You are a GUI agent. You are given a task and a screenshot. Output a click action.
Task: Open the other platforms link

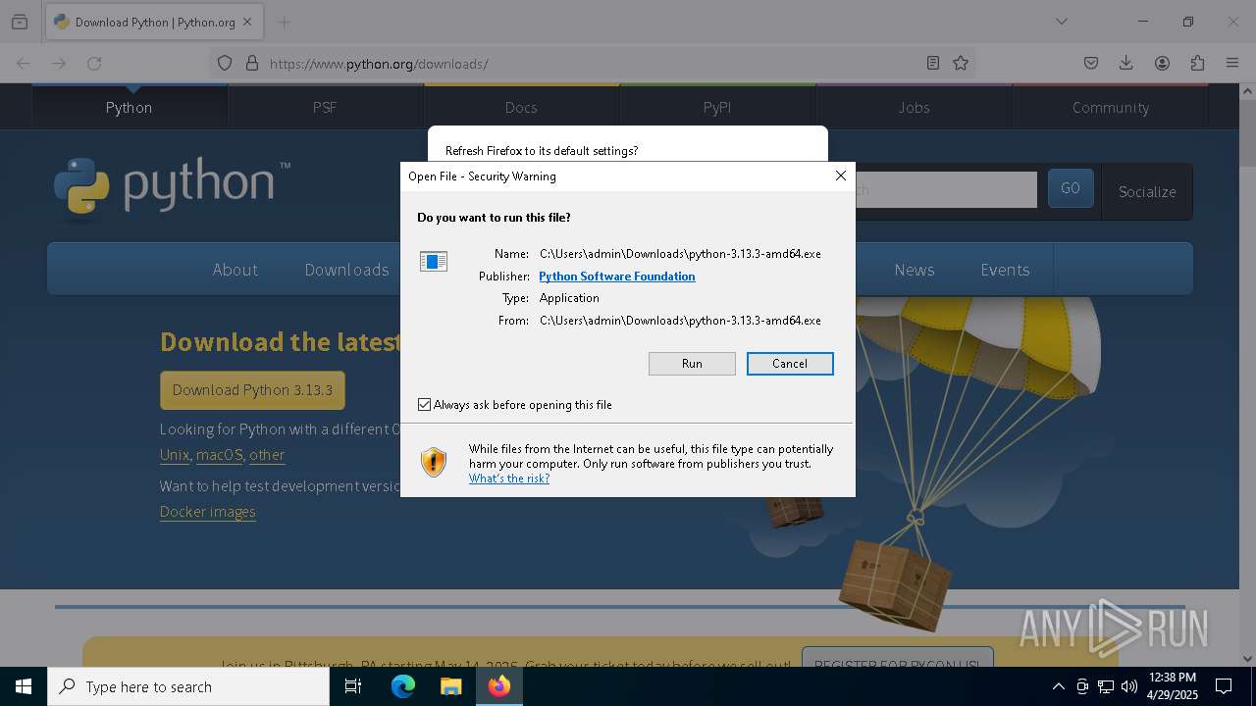(267, 455)
